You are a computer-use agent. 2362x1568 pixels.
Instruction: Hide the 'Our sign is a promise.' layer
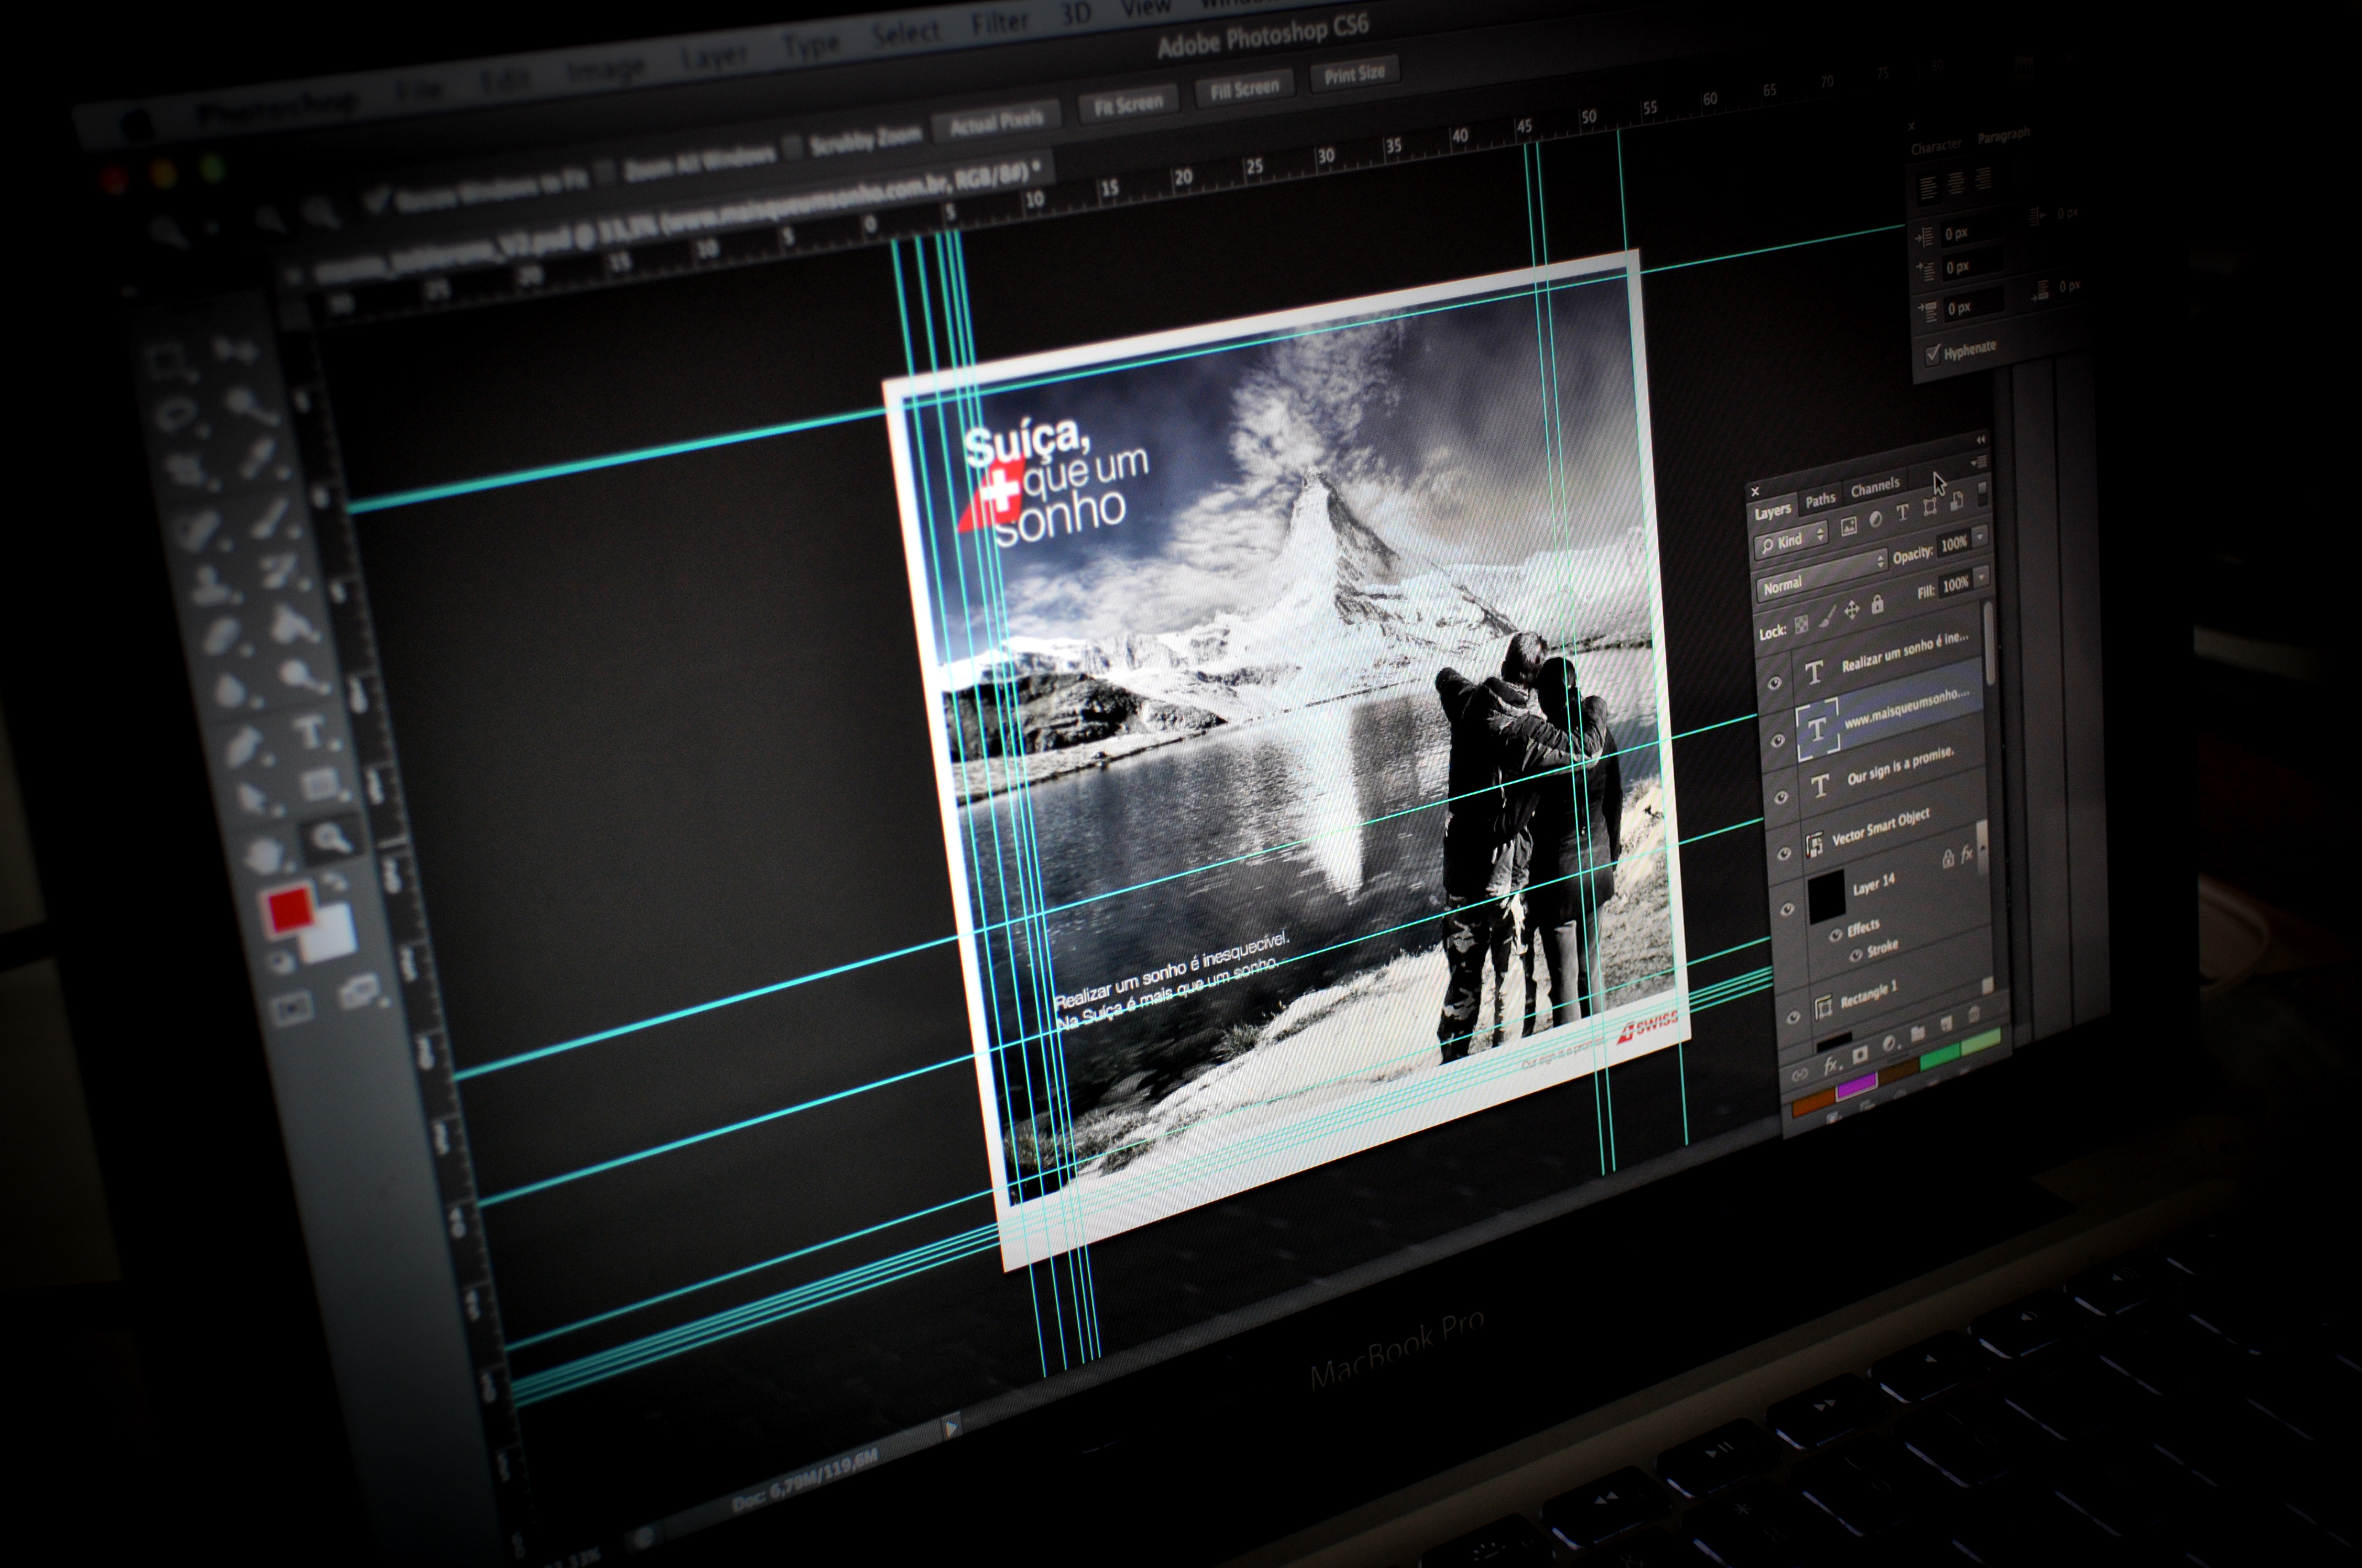[x=1782, y=797]
